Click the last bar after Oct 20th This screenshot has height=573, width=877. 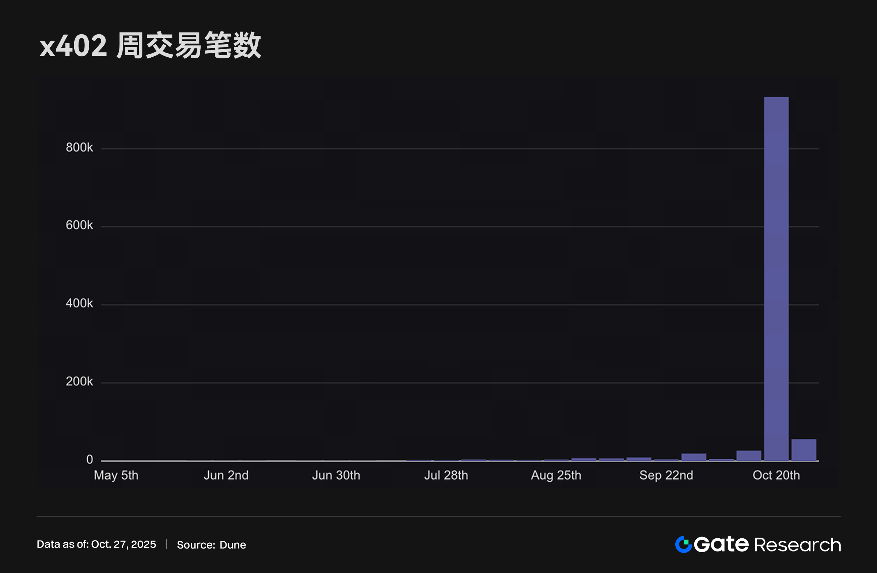[x=804, y=450]
